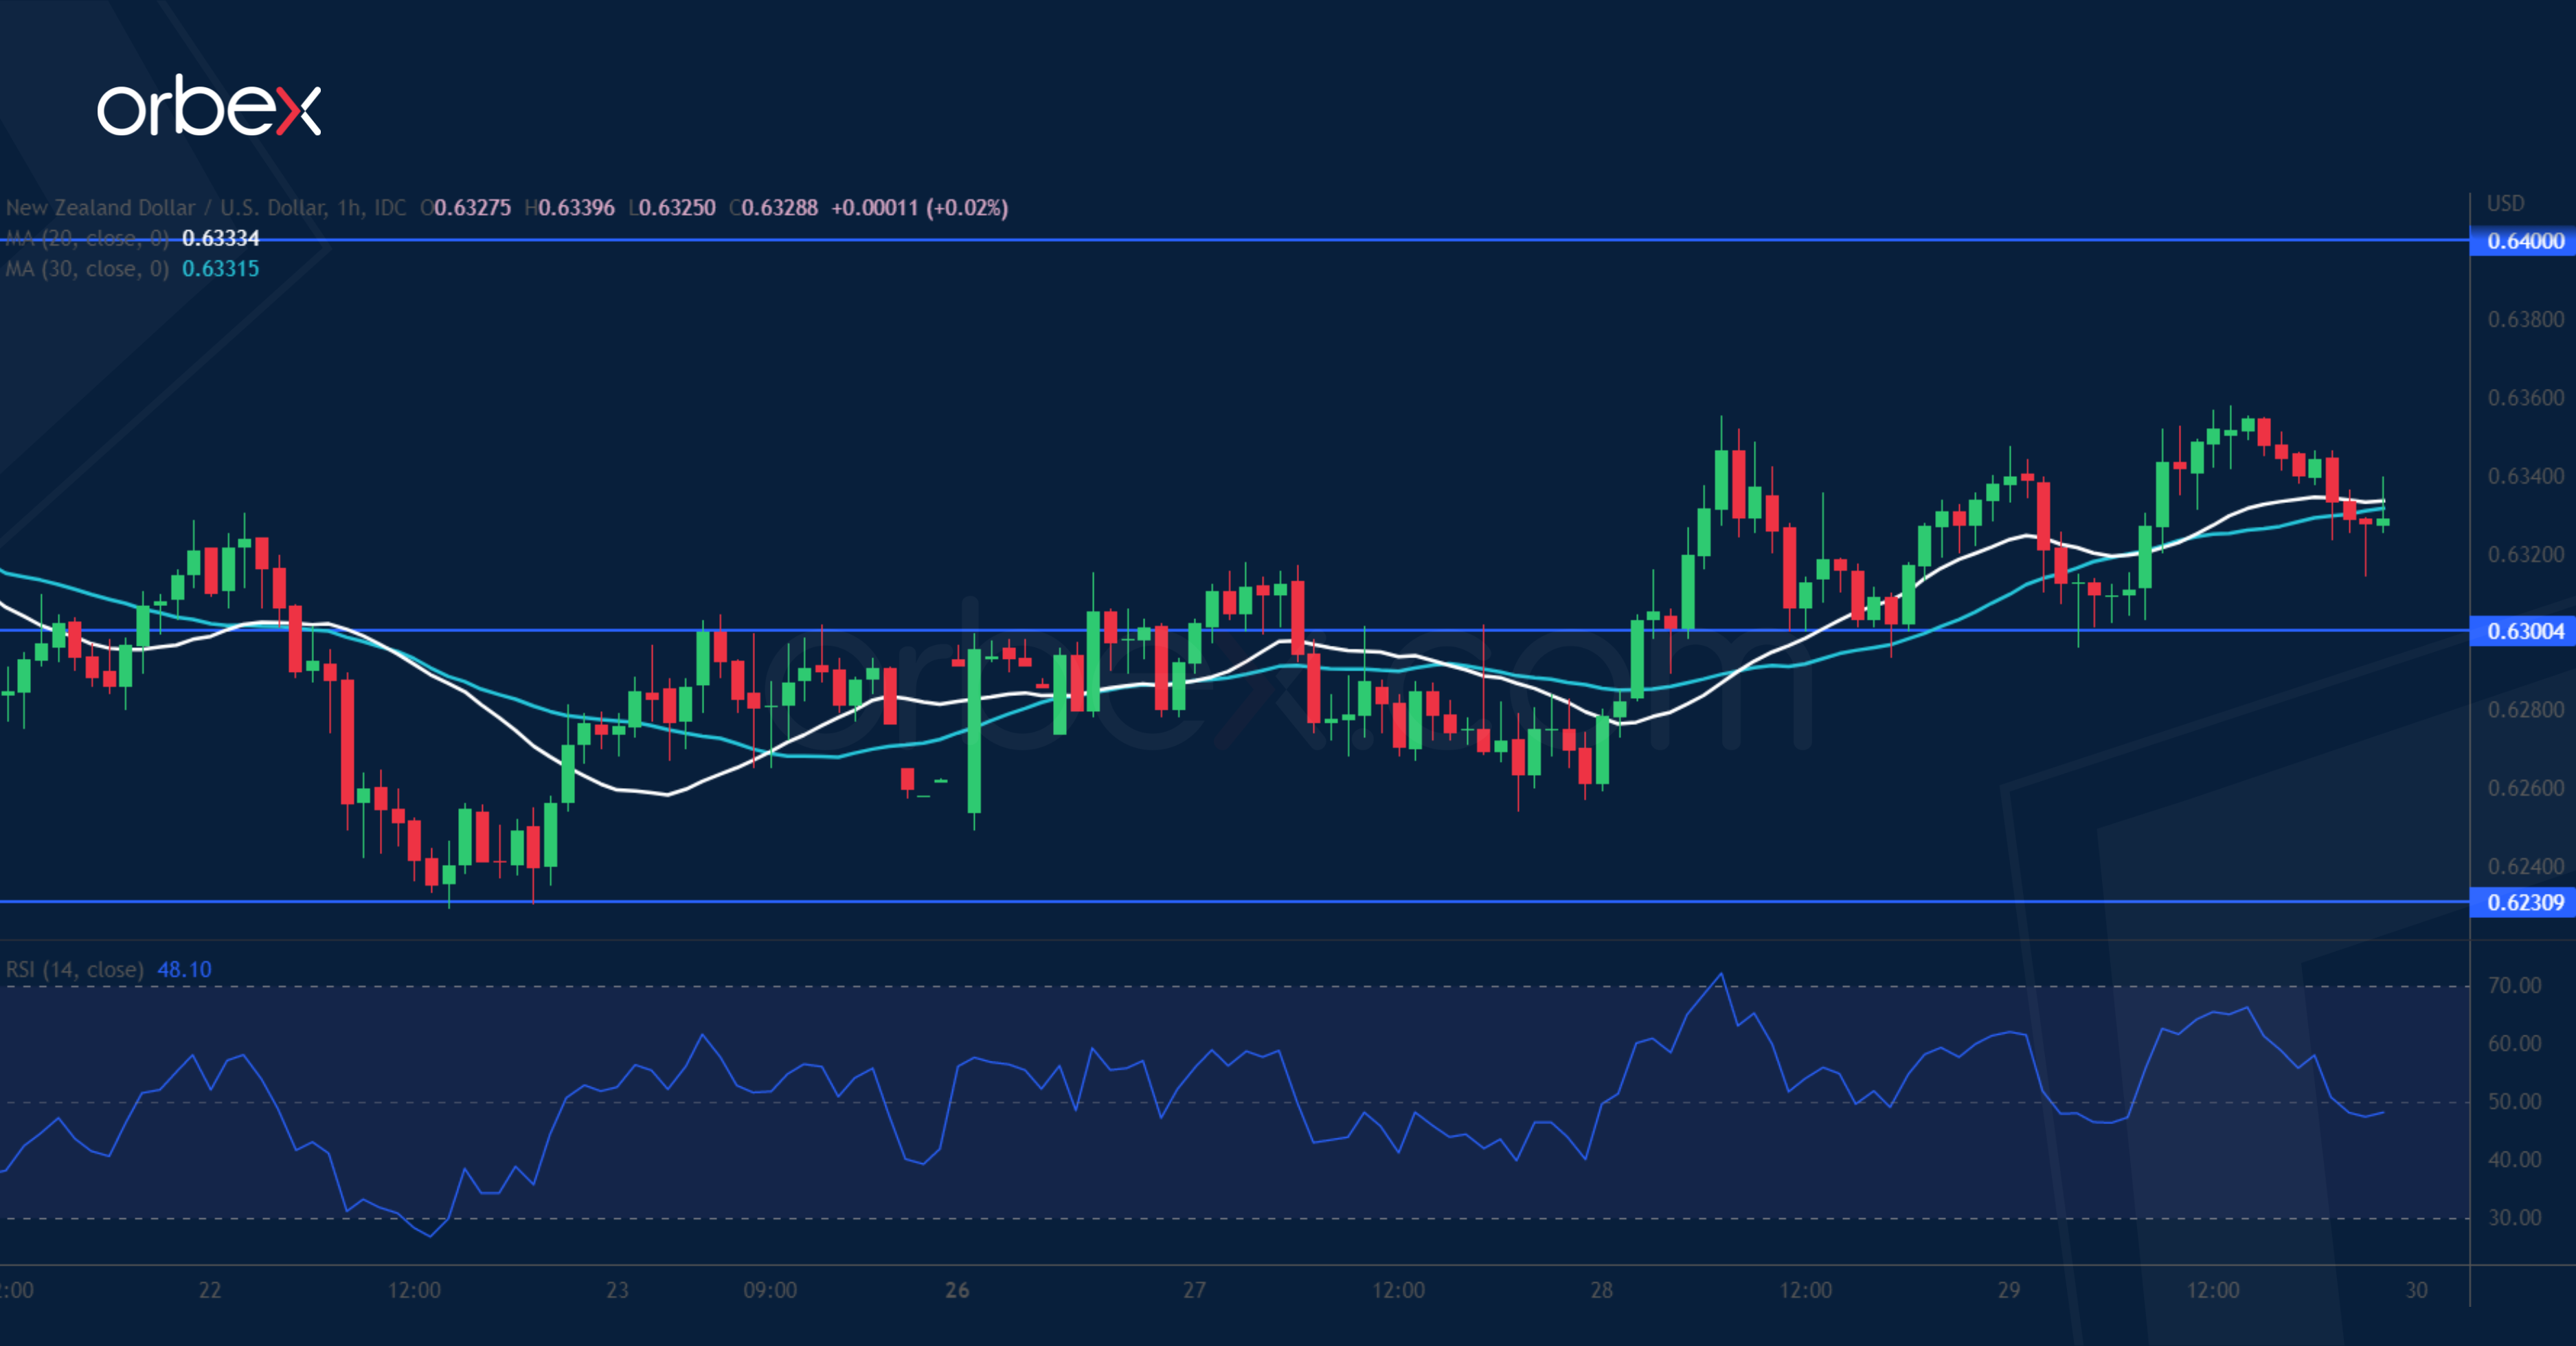Click the date label 26 on time axis
The width and height of the screenshot is (2576, 1346).
coord(957,1290)
